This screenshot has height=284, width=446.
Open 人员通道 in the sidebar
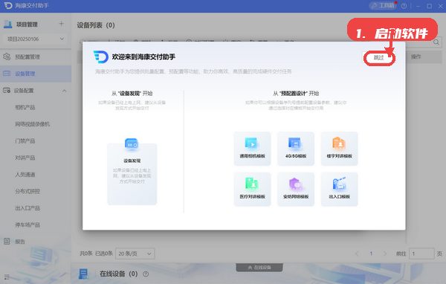(25, 175)
